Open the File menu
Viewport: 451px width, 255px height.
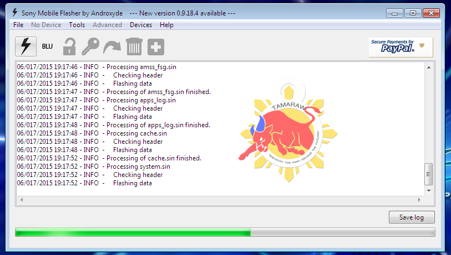[x=18, y=25]
